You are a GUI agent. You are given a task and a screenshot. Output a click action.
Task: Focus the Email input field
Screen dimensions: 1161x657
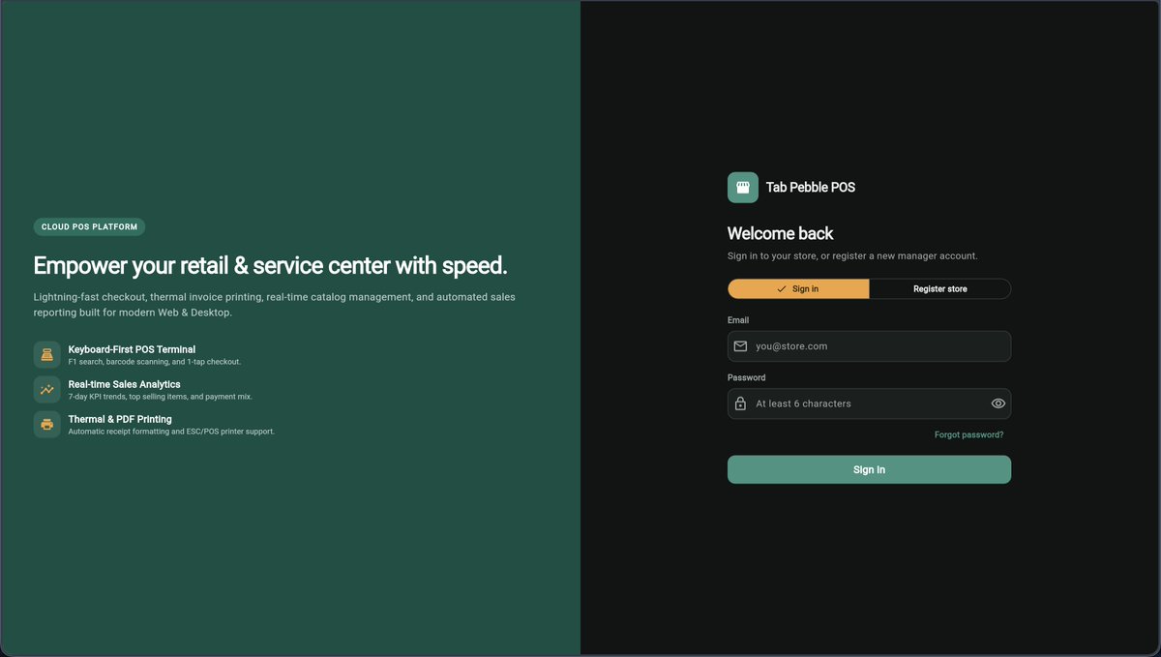point(869,346)
